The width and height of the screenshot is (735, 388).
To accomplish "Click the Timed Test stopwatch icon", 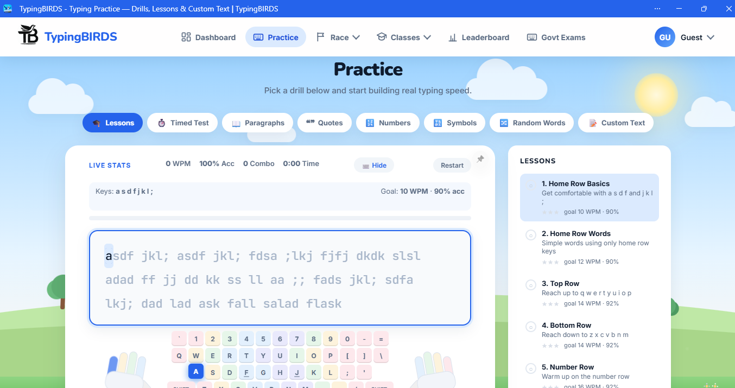I will click(x=162, y=123).
